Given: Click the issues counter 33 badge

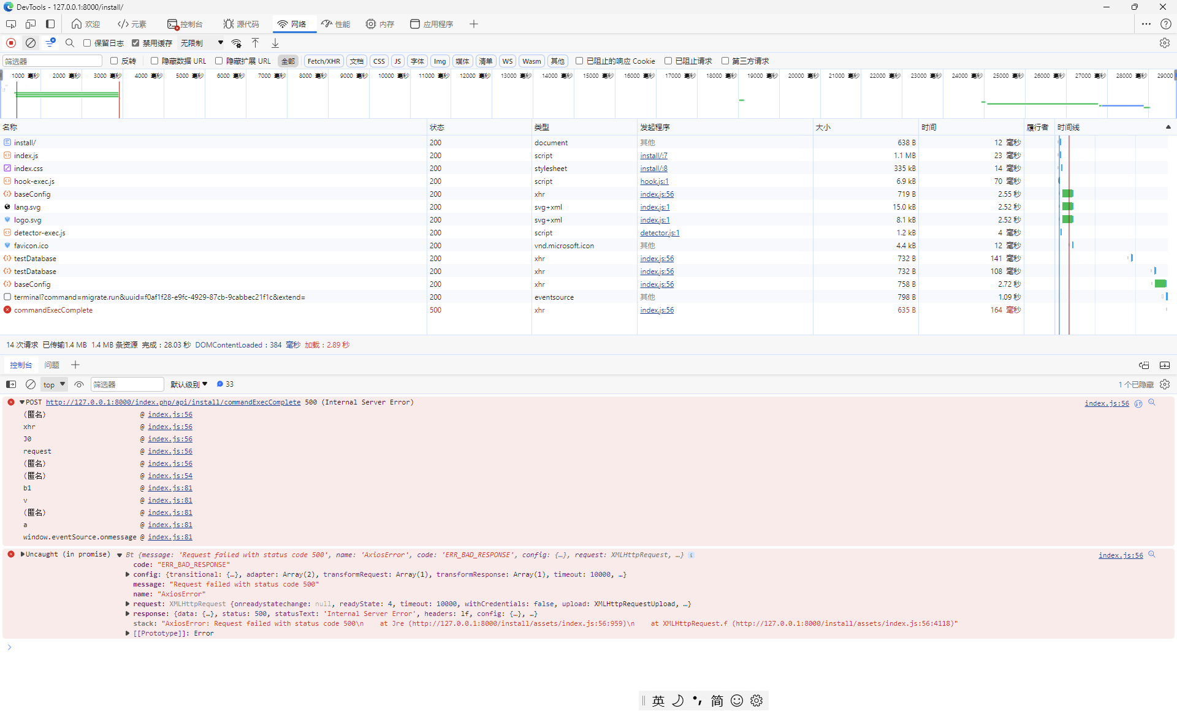Looking at the screenshot, I should click(226, 384).
